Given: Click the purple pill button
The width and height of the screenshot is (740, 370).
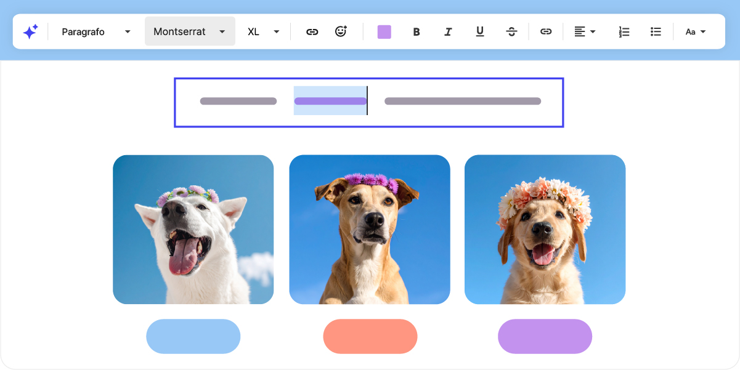Looking at the screenshot, I should 545,337.
